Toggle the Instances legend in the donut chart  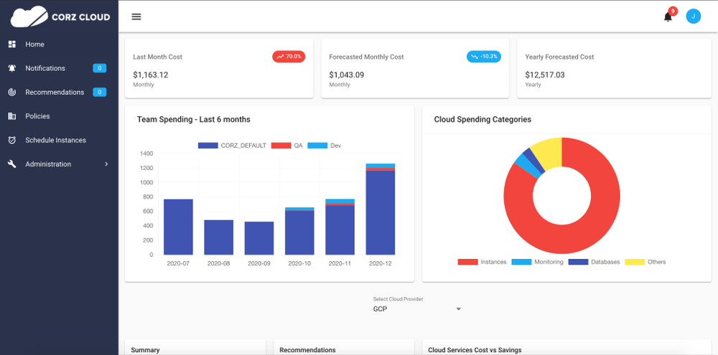click(482, 262)
